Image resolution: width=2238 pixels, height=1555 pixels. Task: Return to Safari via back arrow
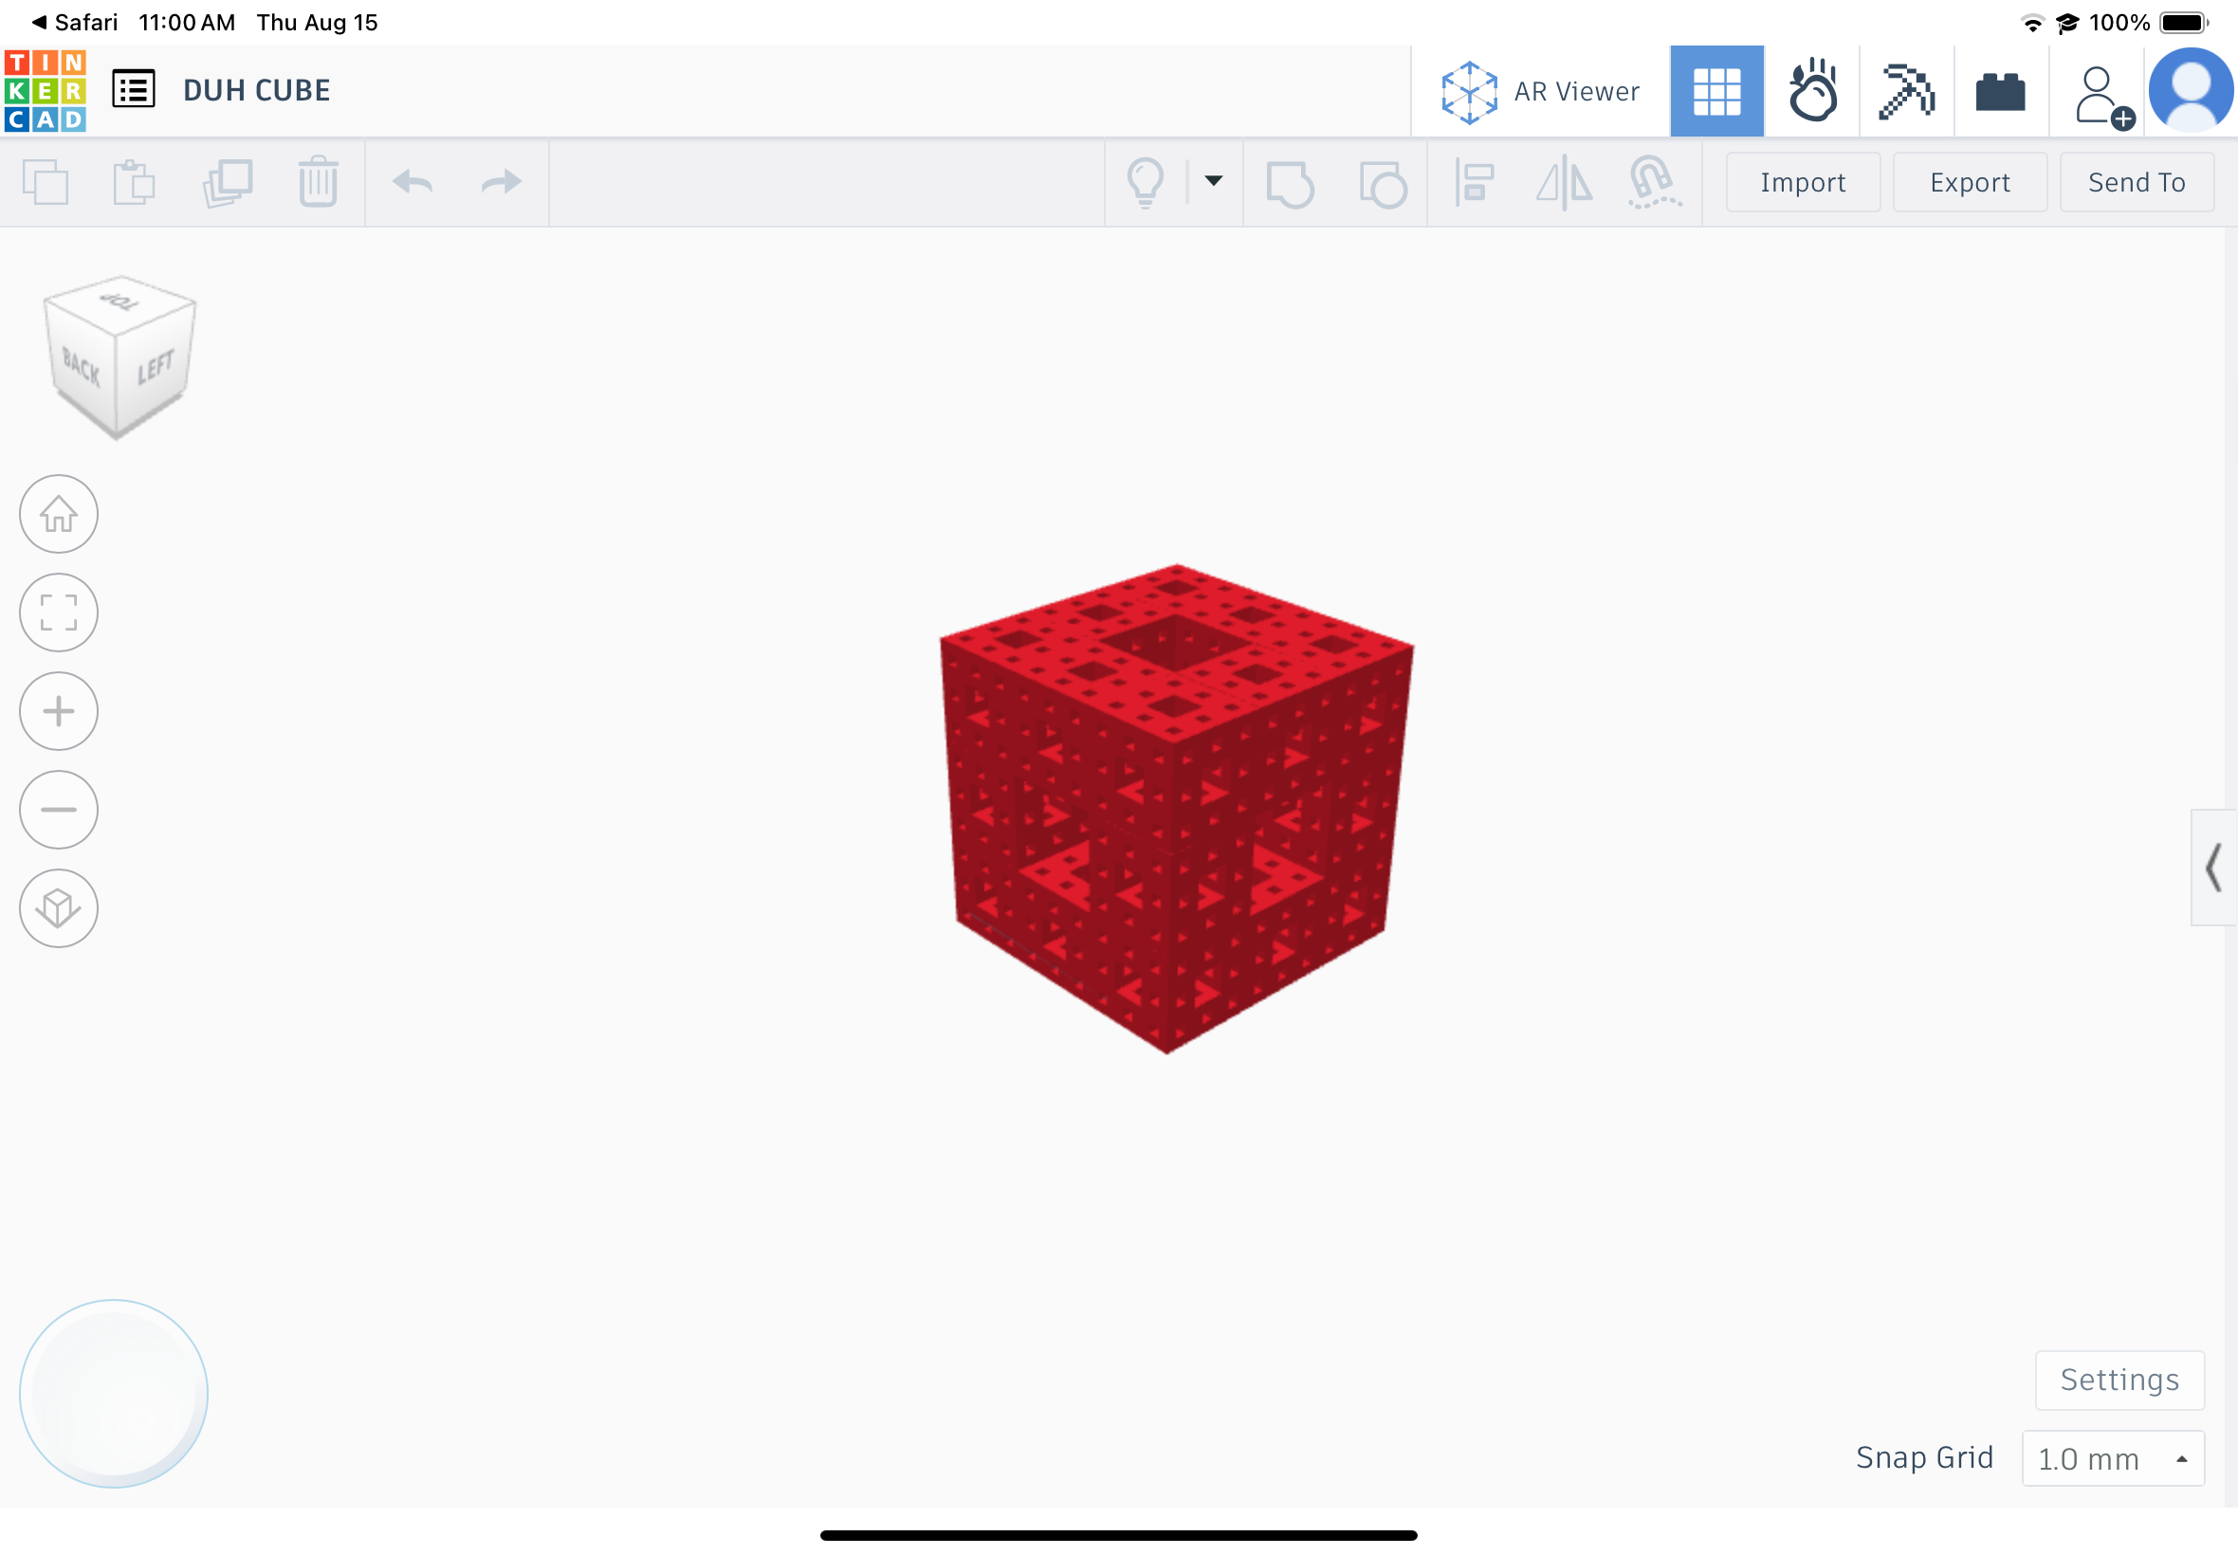[74, 23]
